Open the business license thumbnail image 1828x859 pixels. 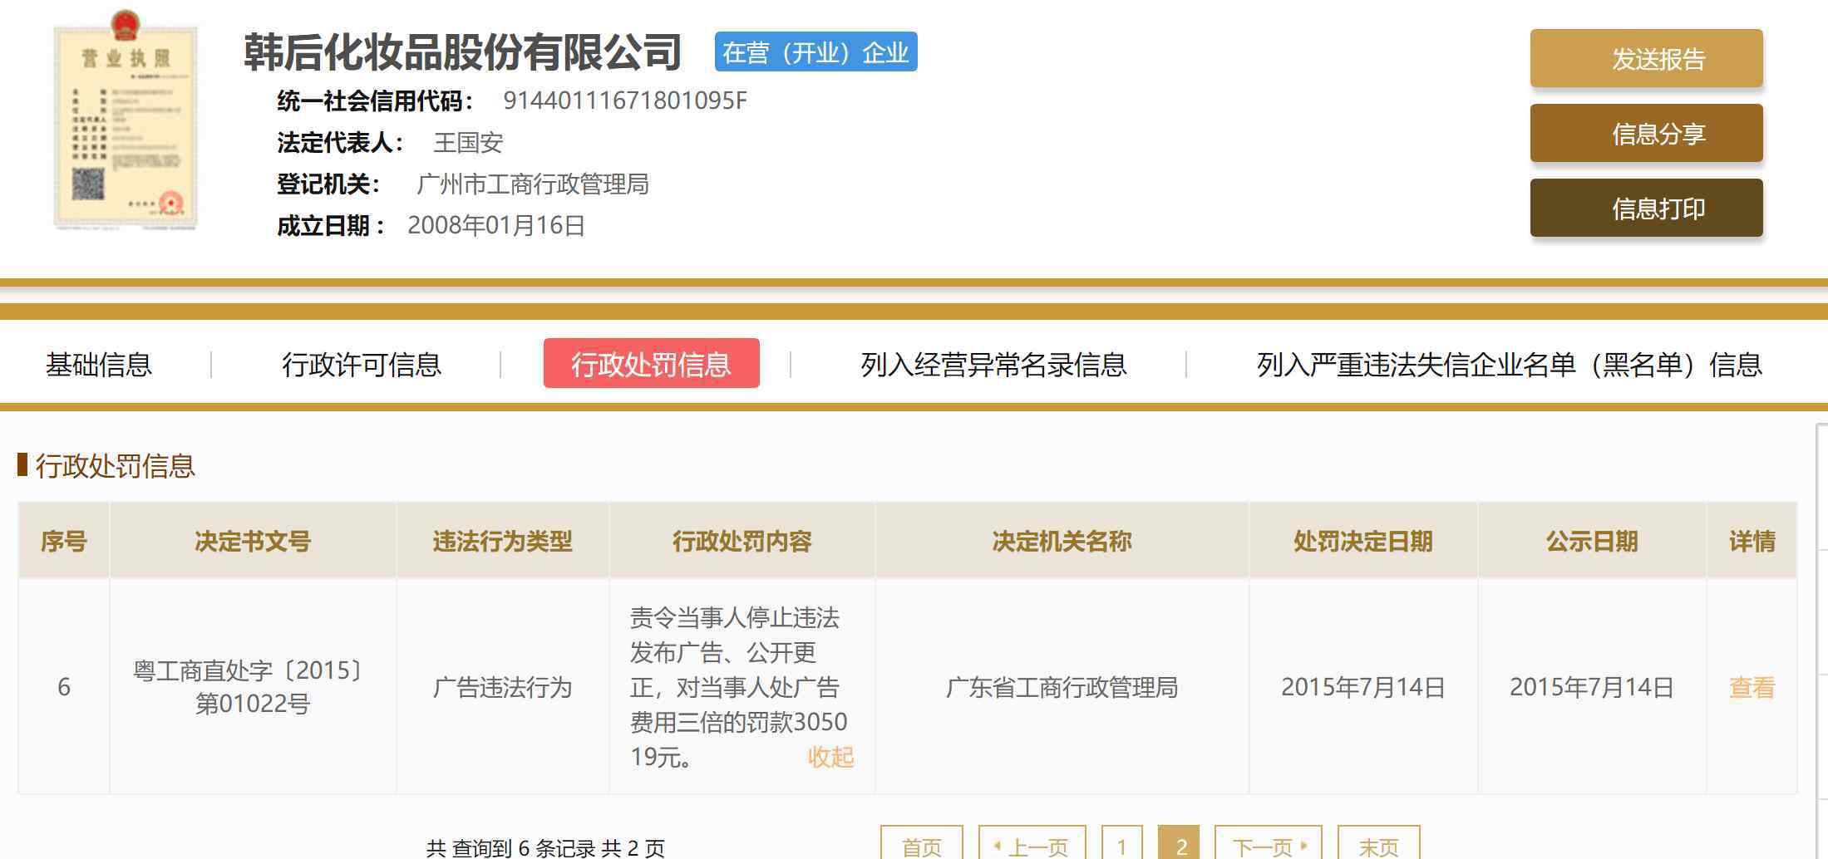coord(126,121)
